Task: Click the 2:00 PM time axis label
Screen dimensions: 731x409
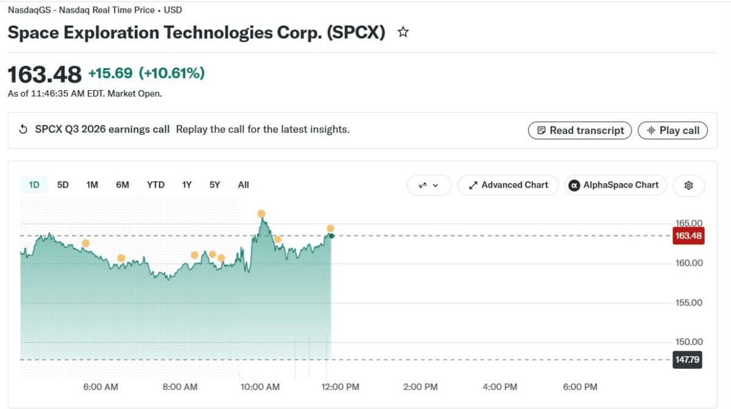Action: pyautogui.click(x=420, y=386)
